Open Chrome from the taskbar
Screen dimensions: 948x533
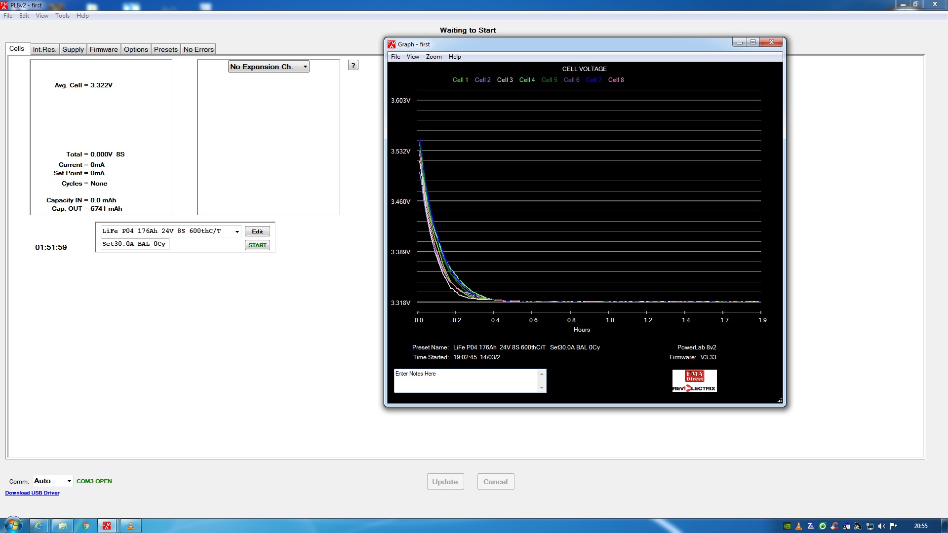(x=86, y=526)
